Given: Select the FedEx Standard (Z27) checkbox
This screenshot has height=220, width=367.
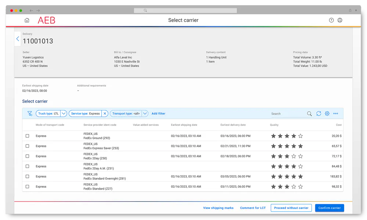Looking at the screenshot, I should click(28, 187).
